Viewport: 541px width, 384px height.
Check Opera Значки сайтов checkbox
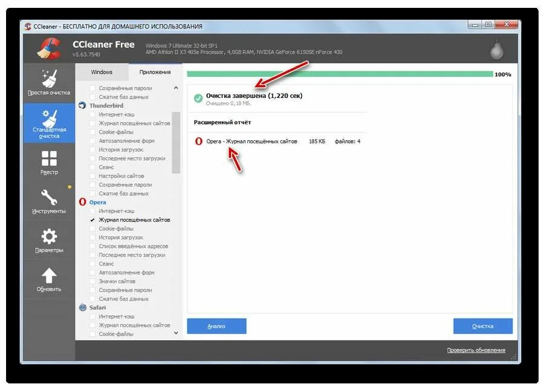92,281
